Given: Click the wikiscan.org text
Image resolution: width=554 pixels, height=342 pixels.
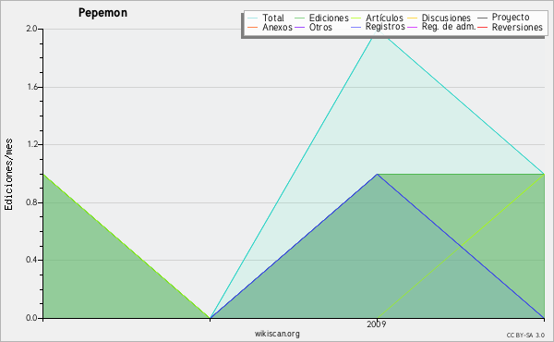Looking at the screenshot, I should pyautogui.click(x=277, y=334).
